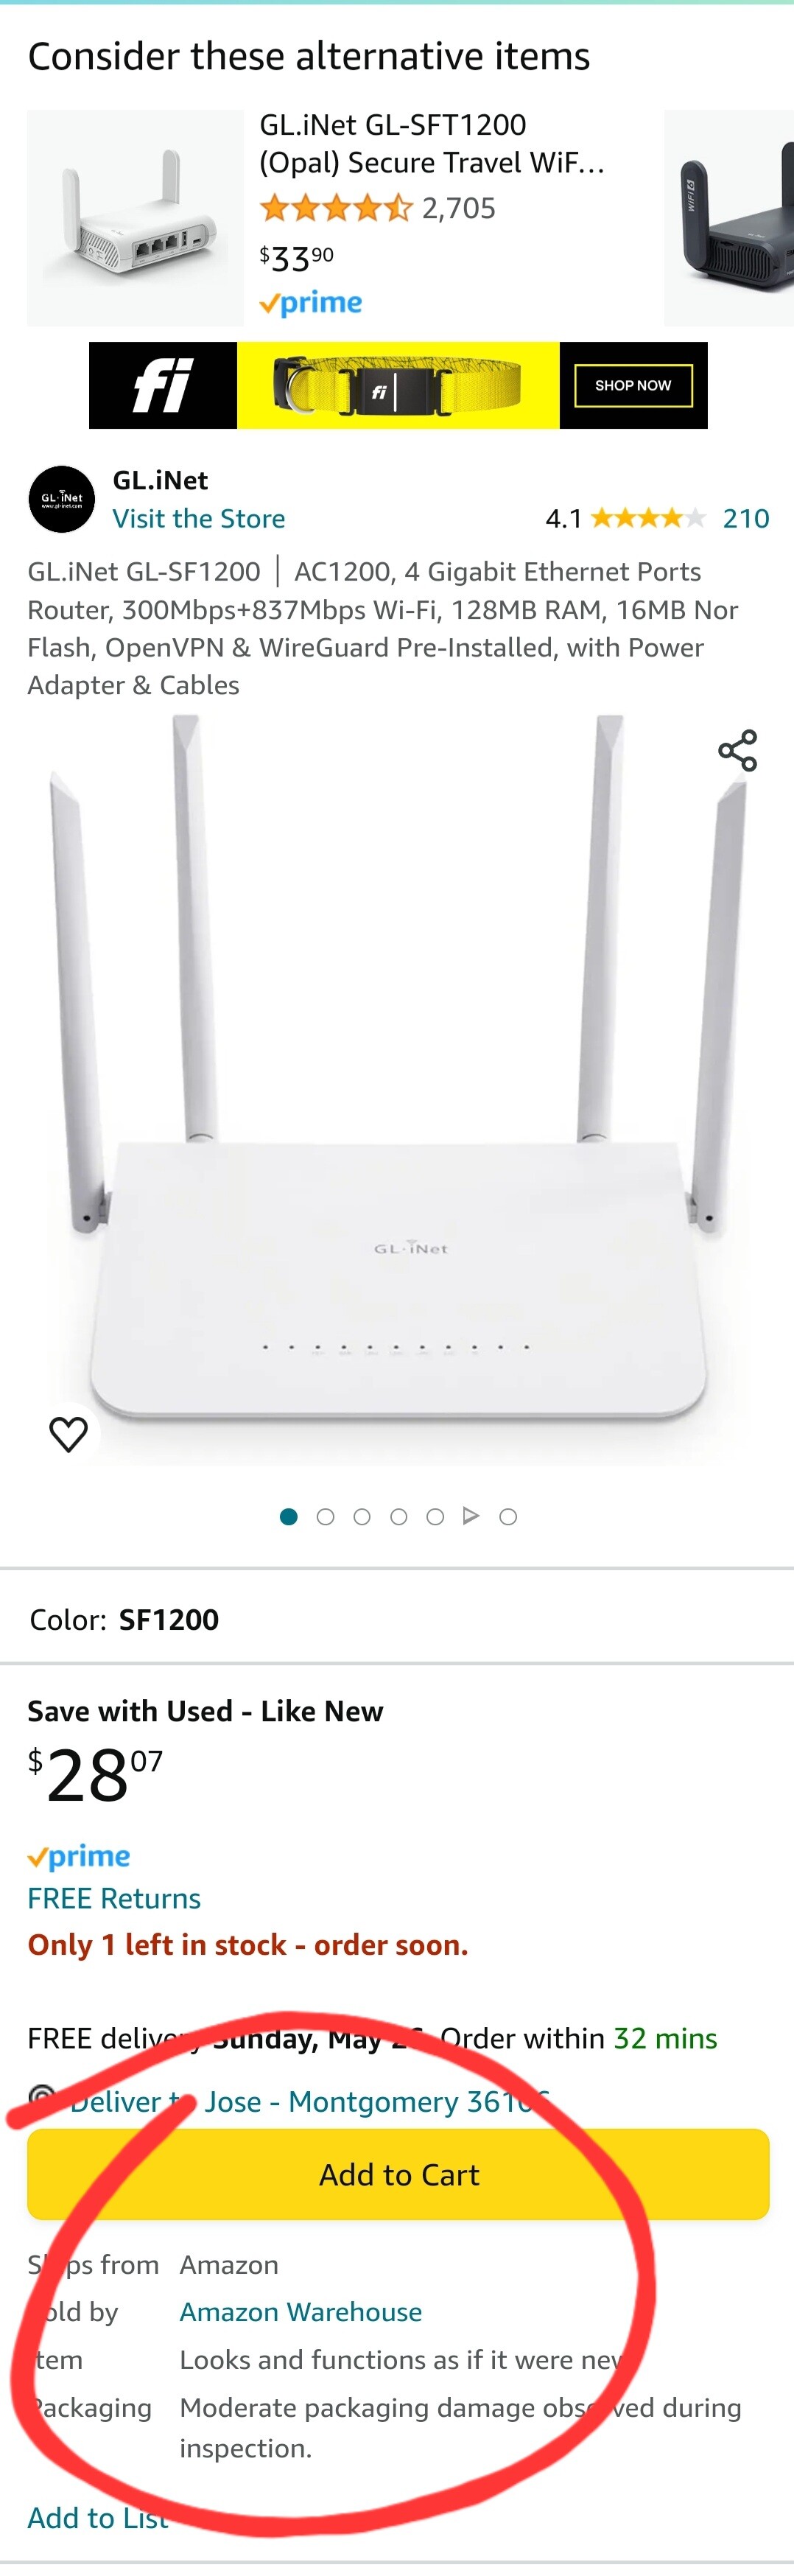The height and width of the screenshot is (2576, 794).
Task: Click the Add to Cart button
Action: click(398, 2174)
